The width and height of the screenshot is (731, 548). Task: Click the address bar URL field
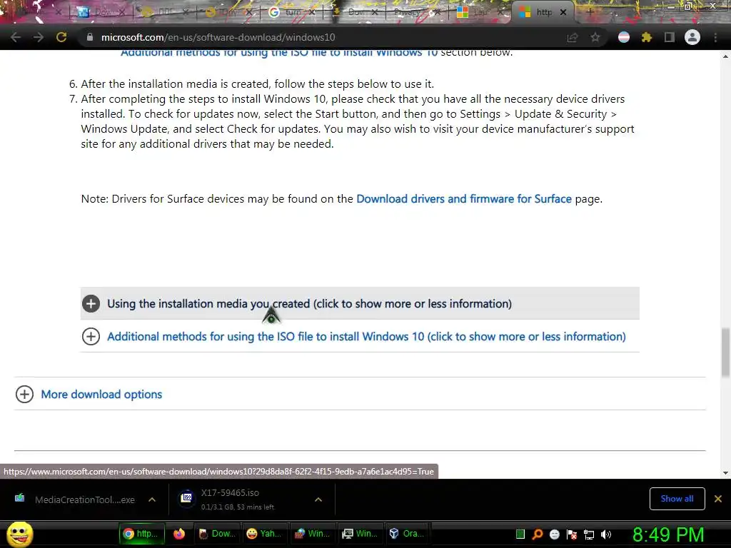[x=322, y=37]
